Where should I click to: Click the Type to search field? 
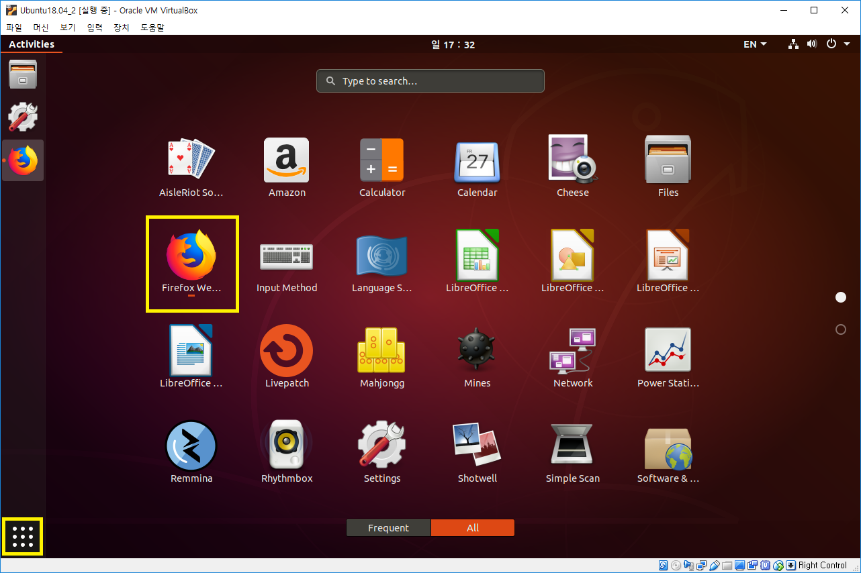(430, 81)
